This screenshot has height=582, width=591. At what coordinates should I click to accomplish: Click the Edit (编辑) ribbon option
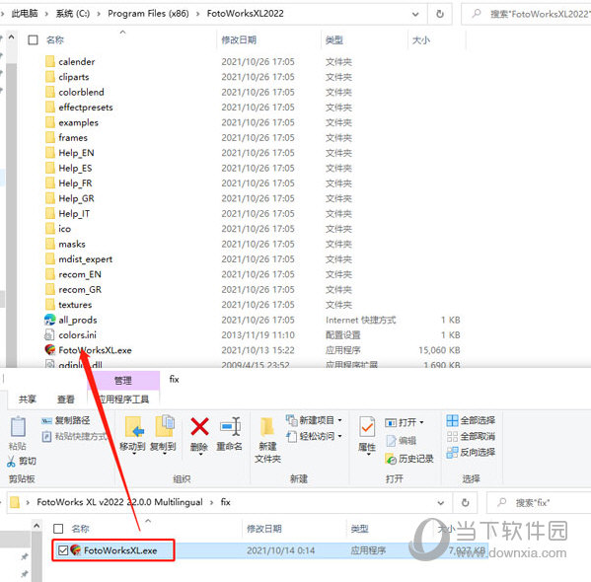(x=401, y=440)
